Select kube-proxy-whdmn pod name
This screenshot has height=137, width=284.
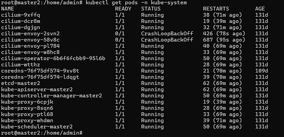click(x=27, y=120)
